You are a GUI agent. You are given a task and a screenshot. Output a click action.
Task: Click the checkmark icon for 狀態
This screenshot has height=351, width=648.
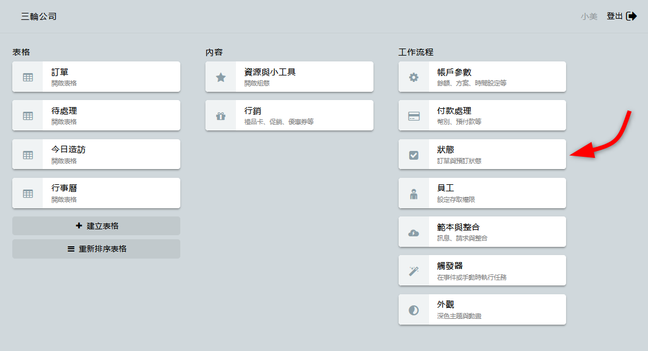414,155
